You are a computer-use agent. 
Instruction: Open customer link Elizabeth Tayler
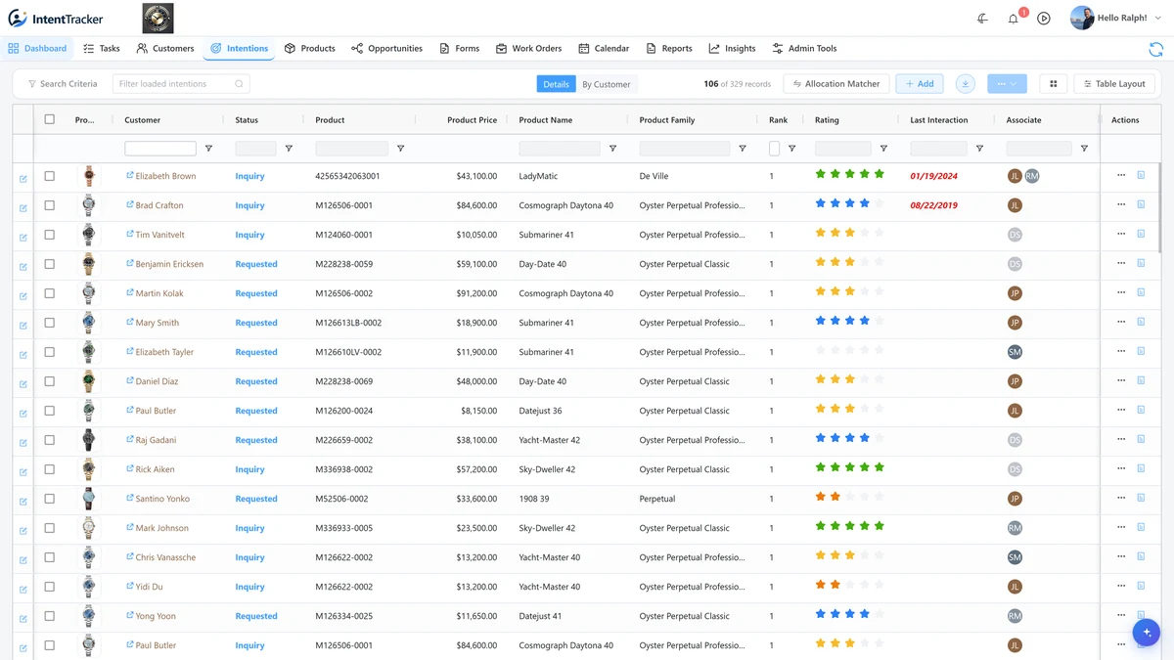[164, 352]
